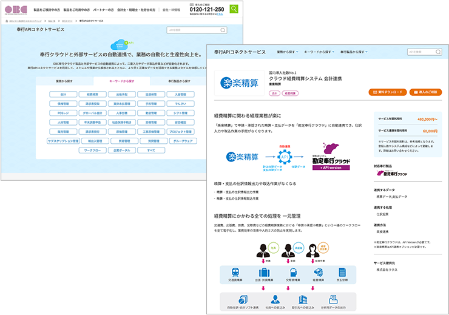Viewport: 449px width, 315px height.
Task: Select the POSレジ keyword button
Action: [x=63, y=113]
